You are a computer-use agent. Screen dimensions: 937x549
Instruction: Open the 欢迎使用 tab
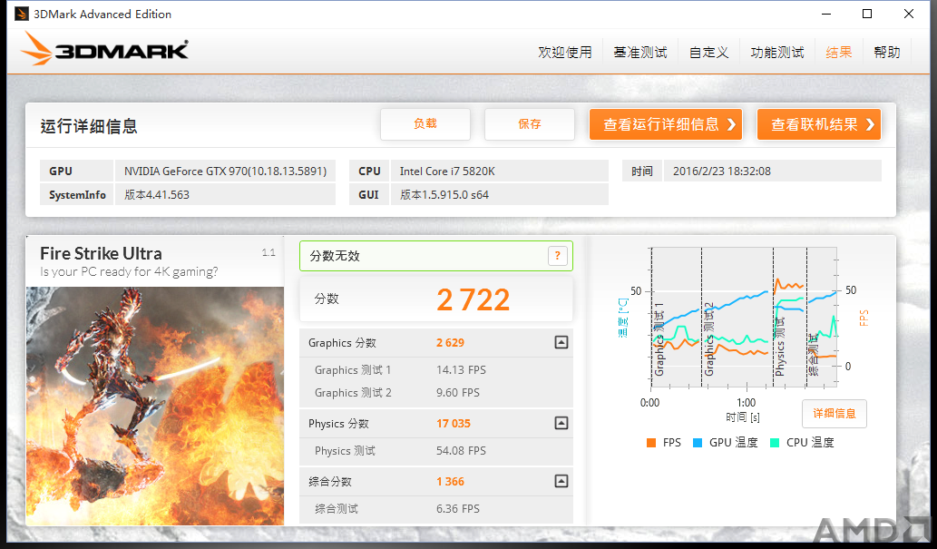(x=565, y=53)
